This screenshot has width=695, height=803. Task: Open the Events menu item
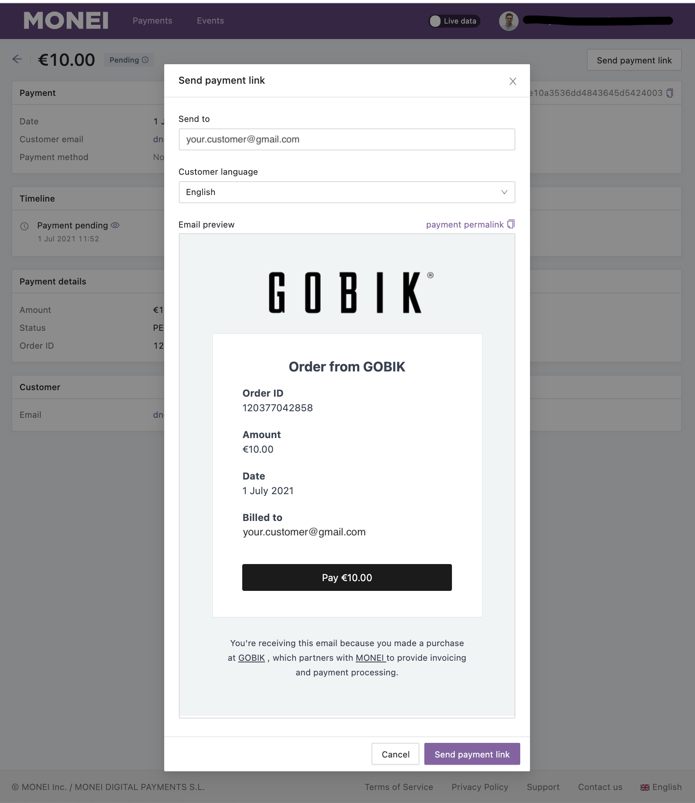210,21
